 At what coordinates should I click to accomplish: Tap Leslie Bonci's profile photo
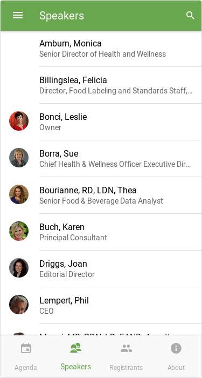pos(19,121)
